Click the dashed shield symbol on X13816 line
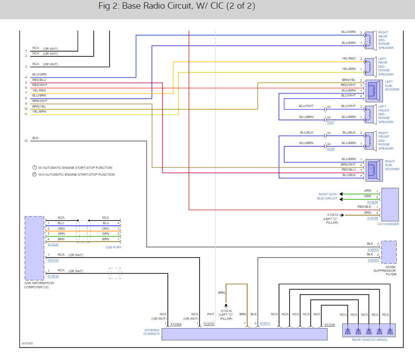Image resolution: width=415 pixels, height=356 pixels. [115, 273]
